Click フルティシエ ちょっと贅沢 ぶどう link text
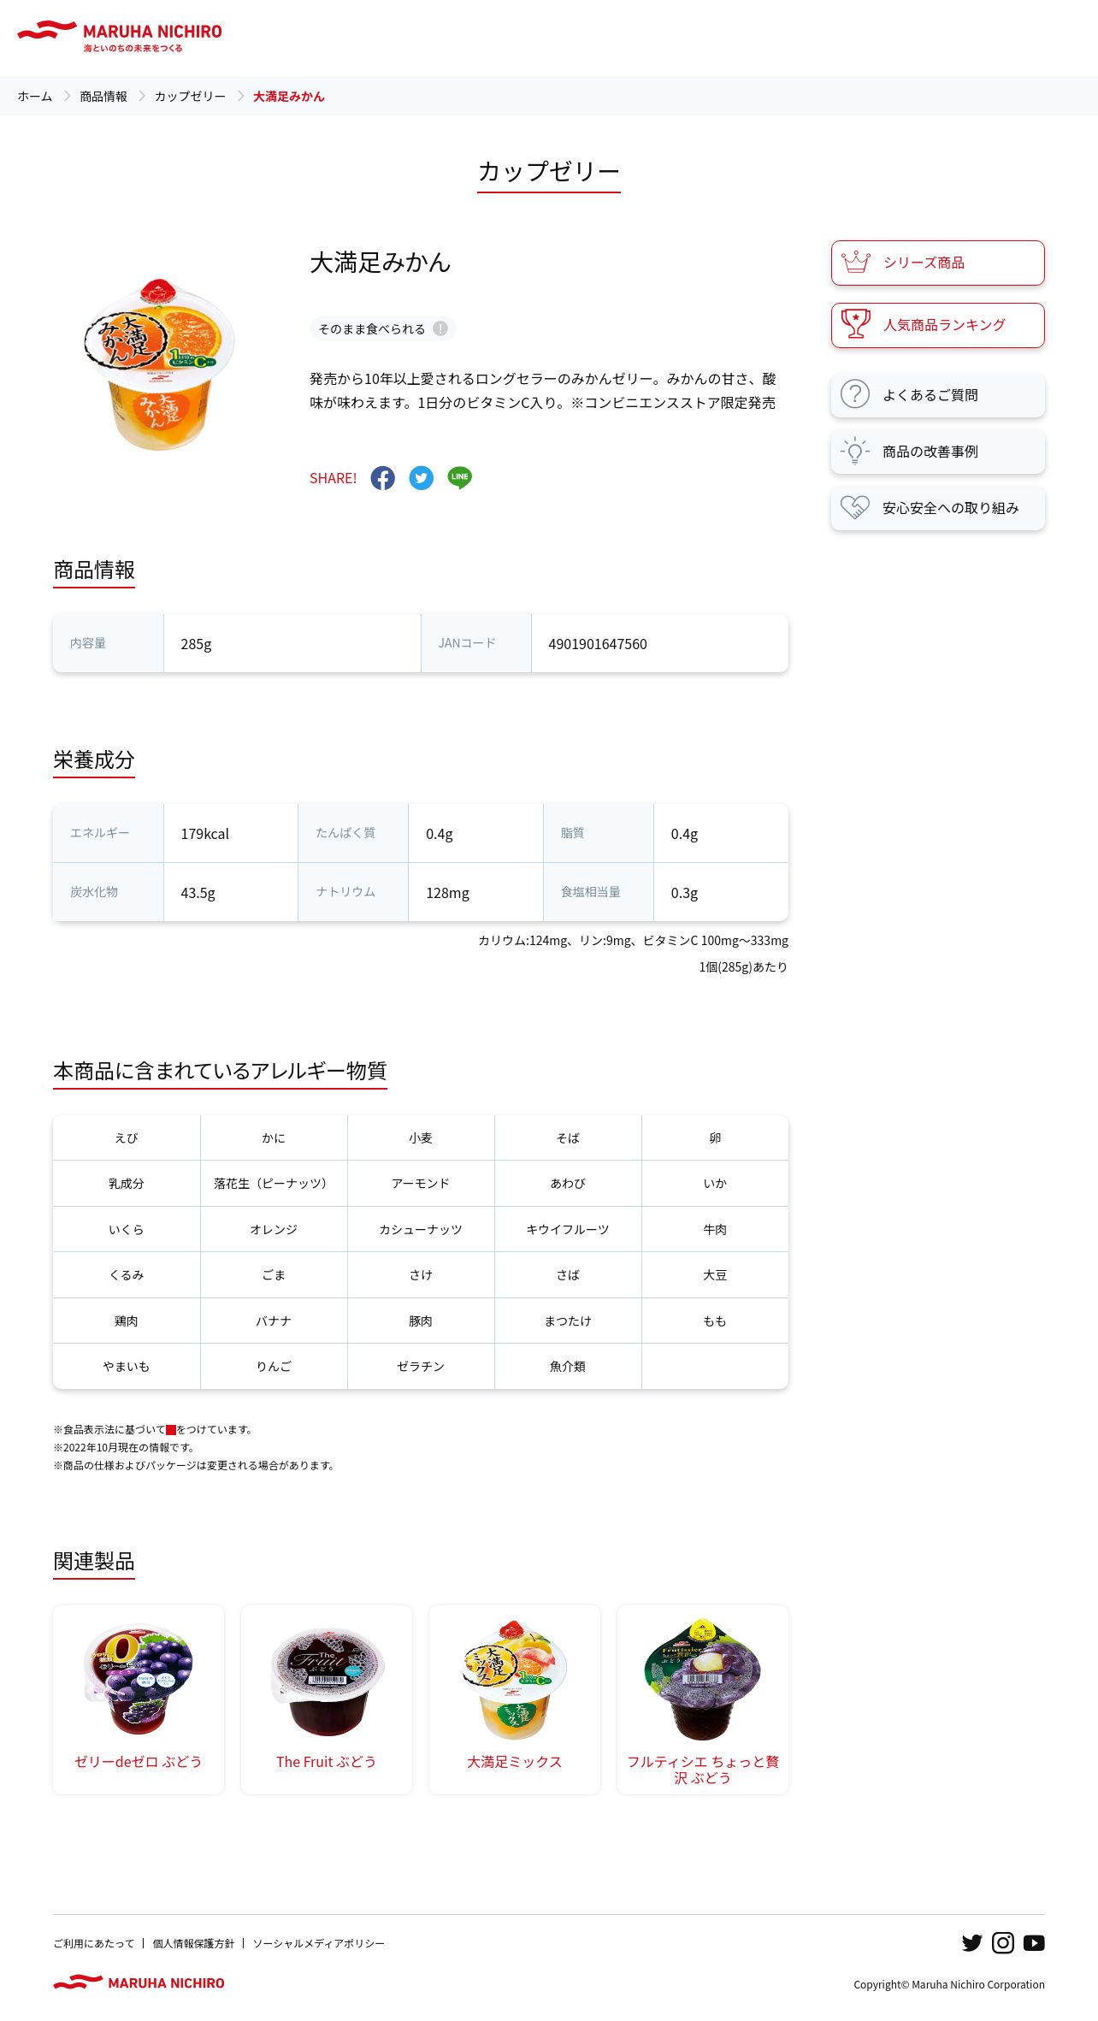Image resolution: width=1098 pixels, height=2021 pixels. point(703,1770)
